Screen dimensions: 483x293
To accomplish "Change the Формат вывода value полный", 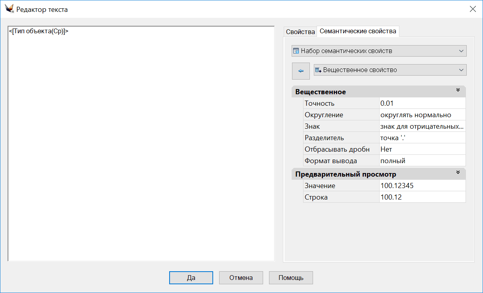I will pos(422,161).
